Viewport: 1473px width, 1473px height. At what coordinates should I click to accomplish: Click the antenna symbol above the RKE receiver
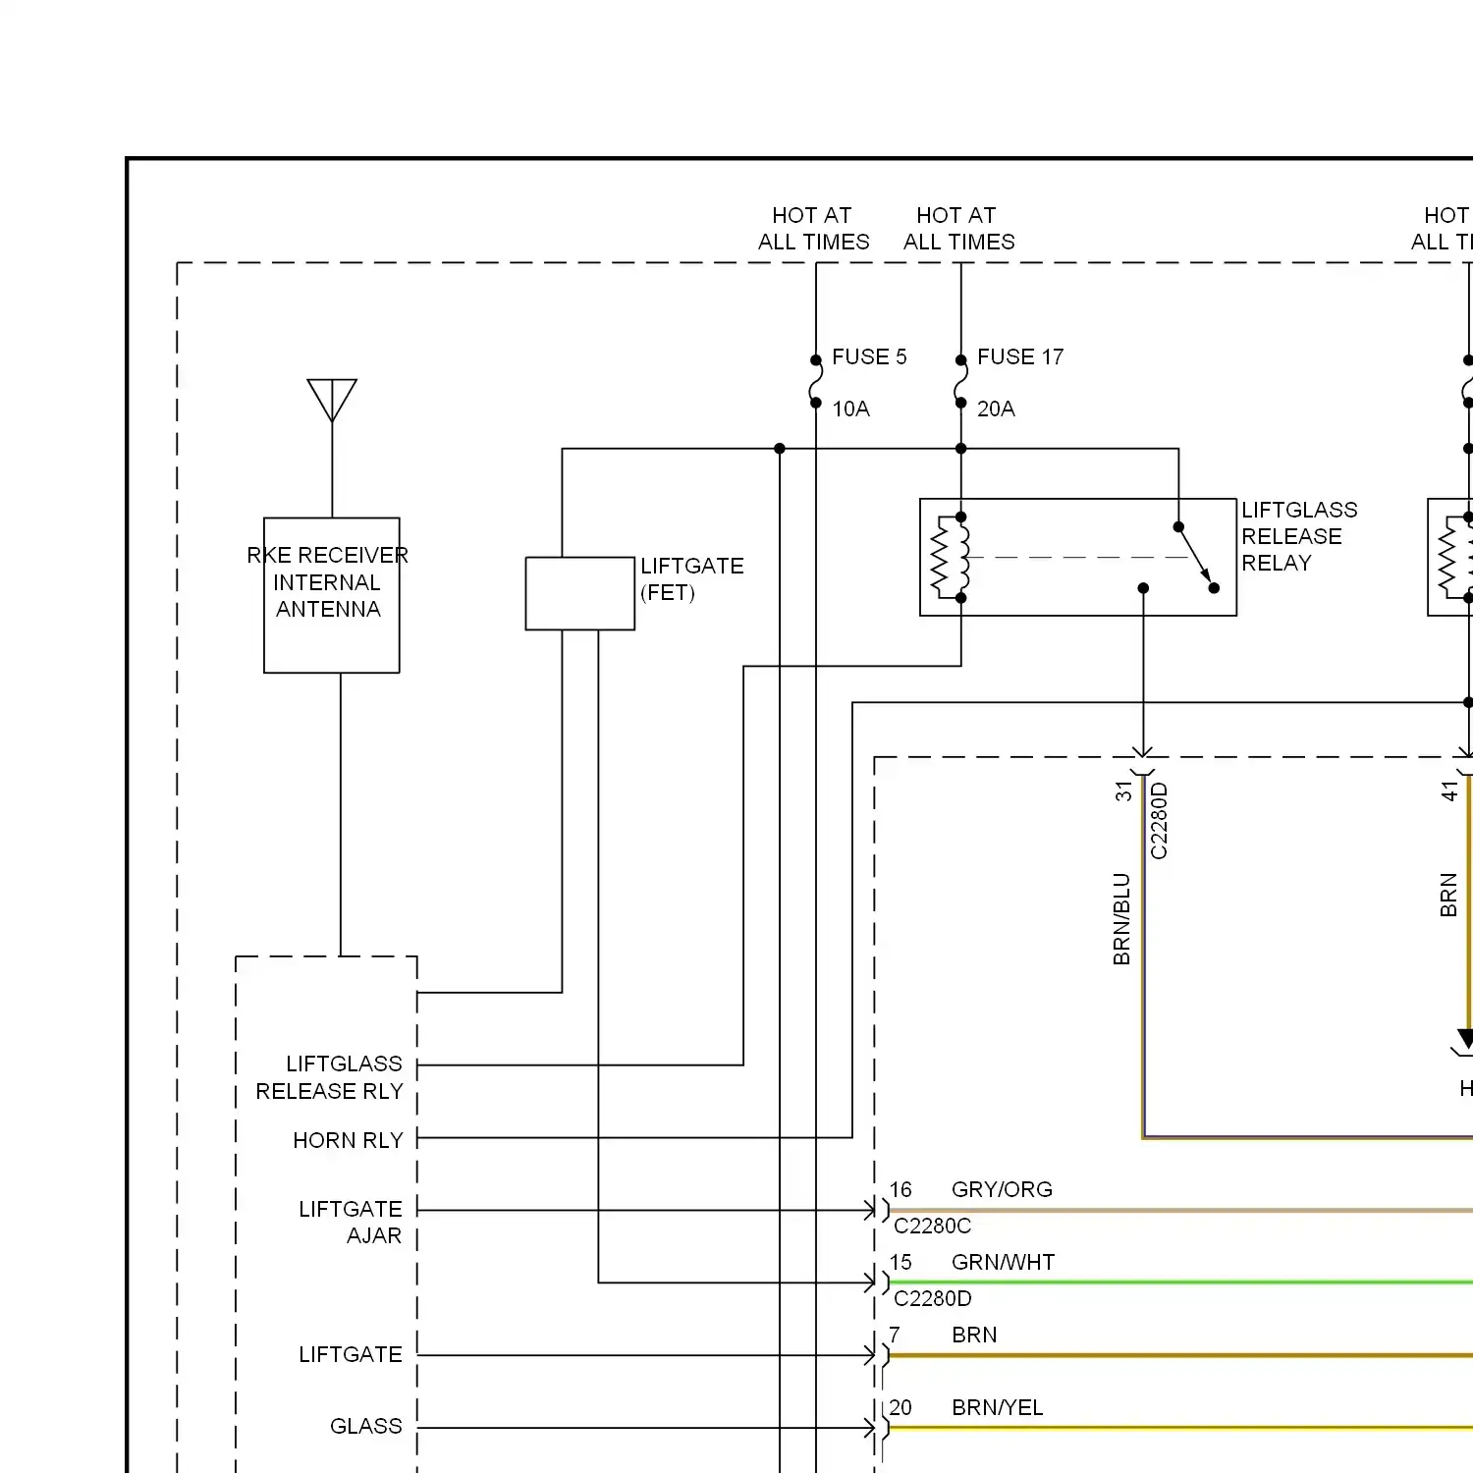[332, 400]
